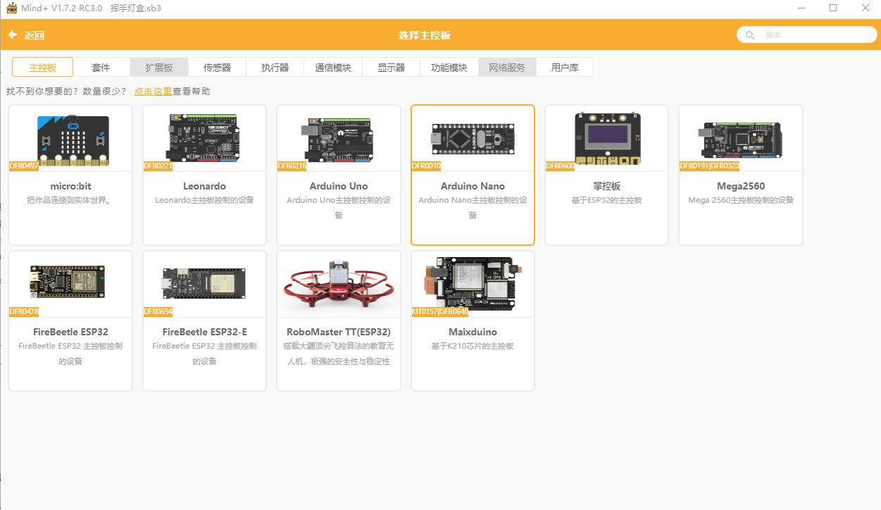Switch to the 传感器 tab
The height and width of the screenshot is (510, 881).
click(217, 68)
